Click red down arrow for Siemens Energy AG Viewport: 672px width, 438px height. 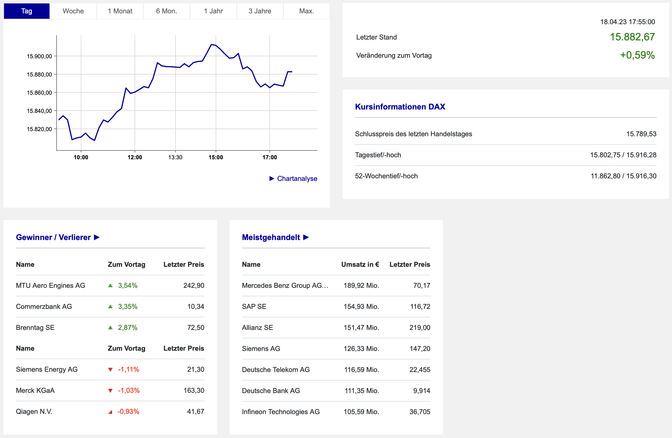110,369
